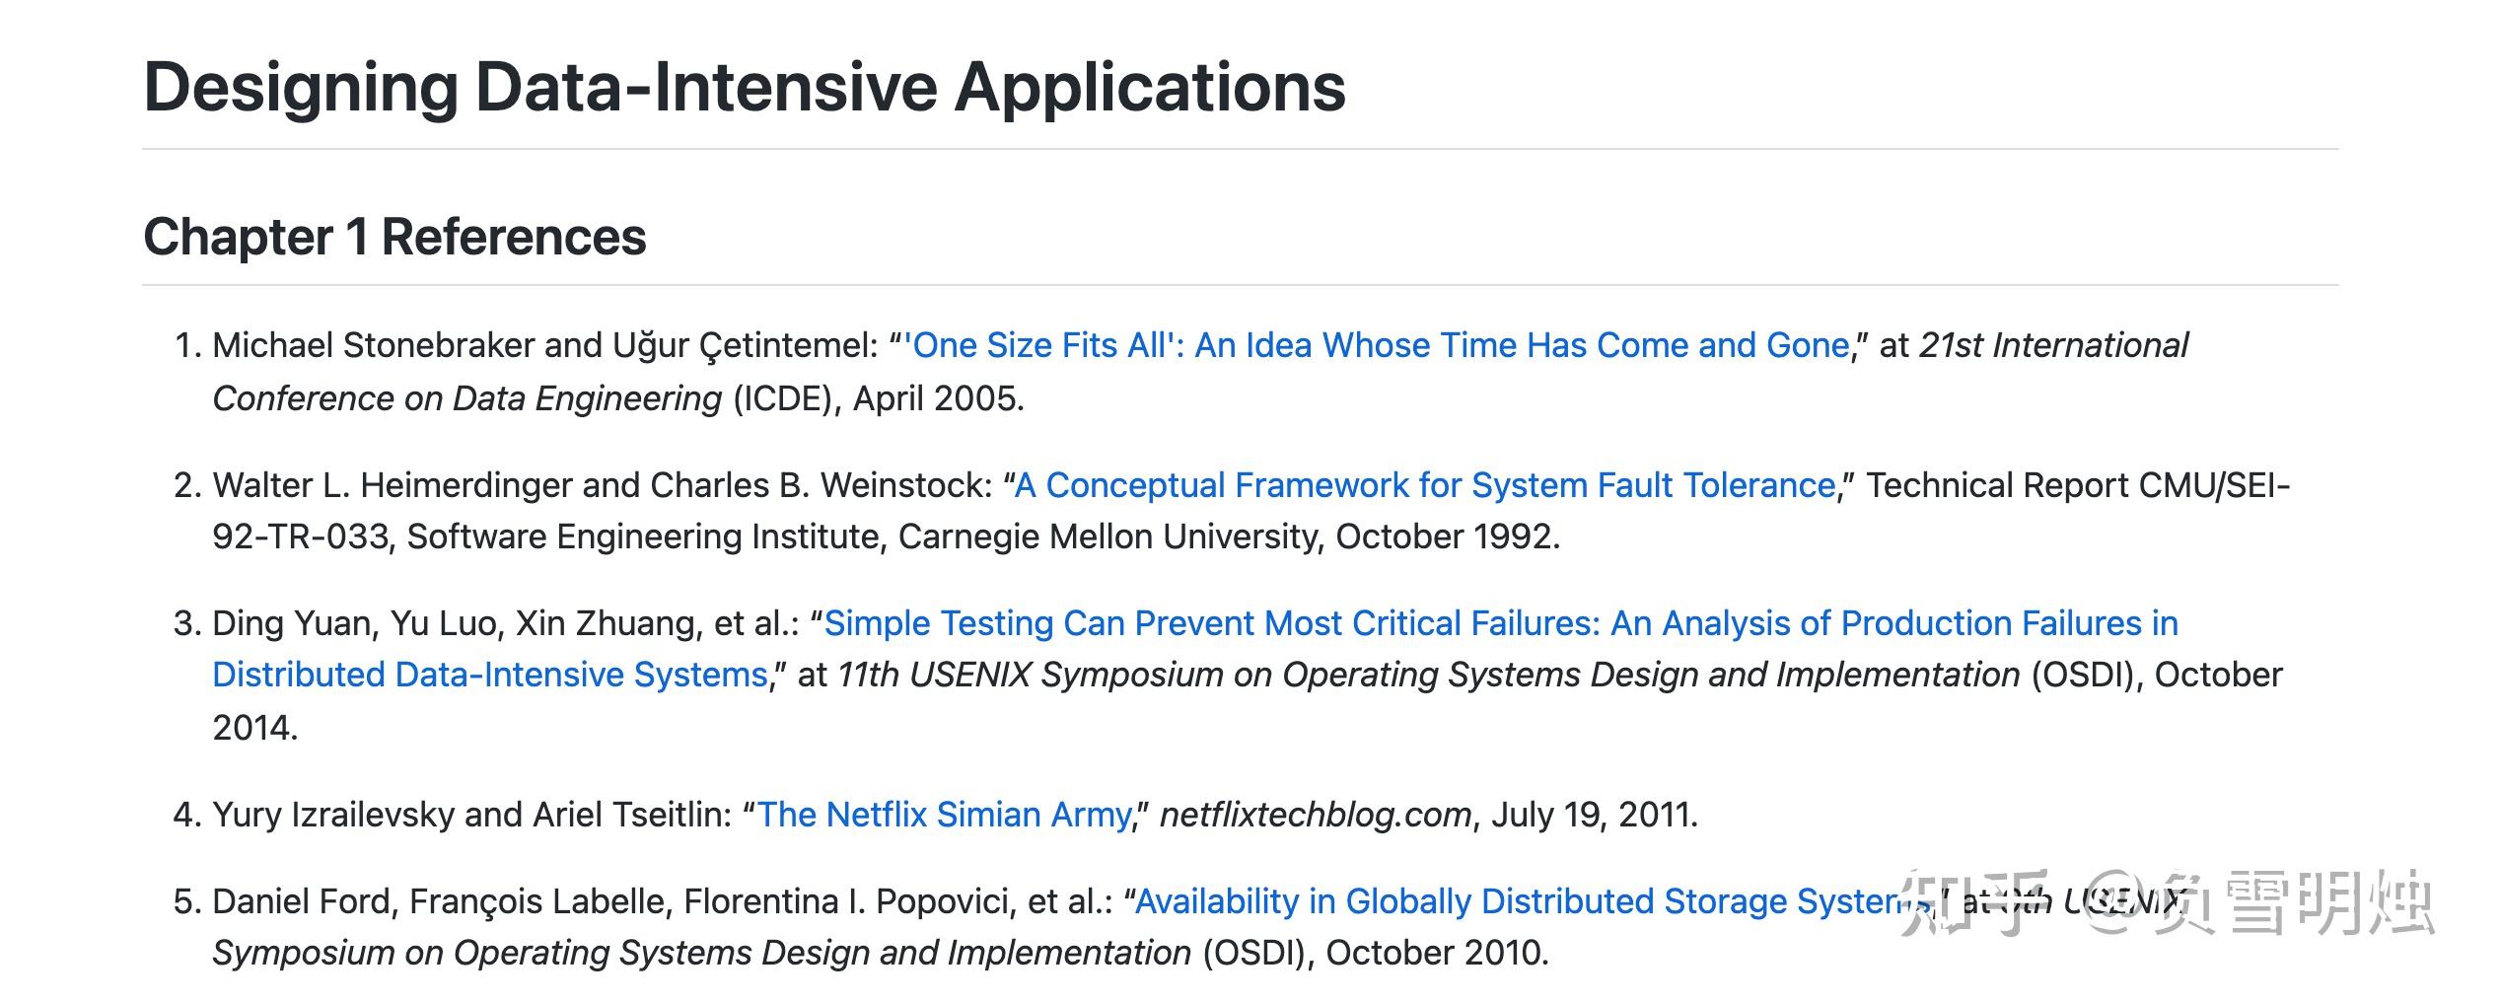
Task: Click the italic netflixtechblog.com text
Action: [x=1316, y=816]
